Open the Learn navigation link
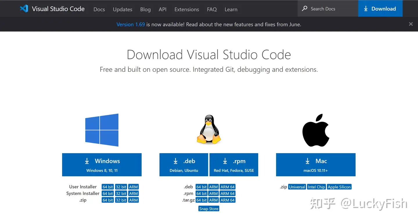The height and width of the screenshot is (222, 418). point(231,9)
